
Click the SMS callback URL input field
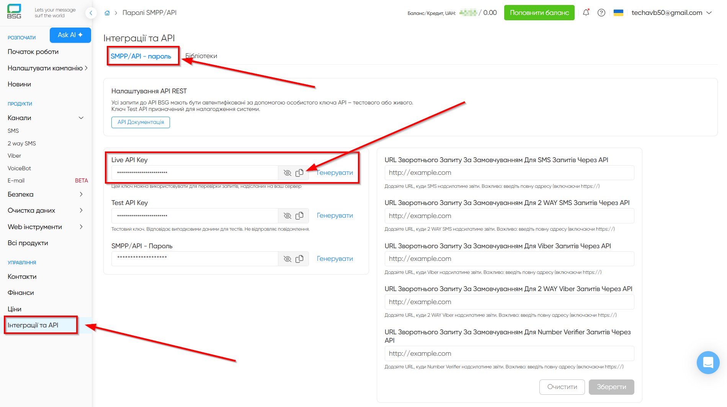[509, 173]
